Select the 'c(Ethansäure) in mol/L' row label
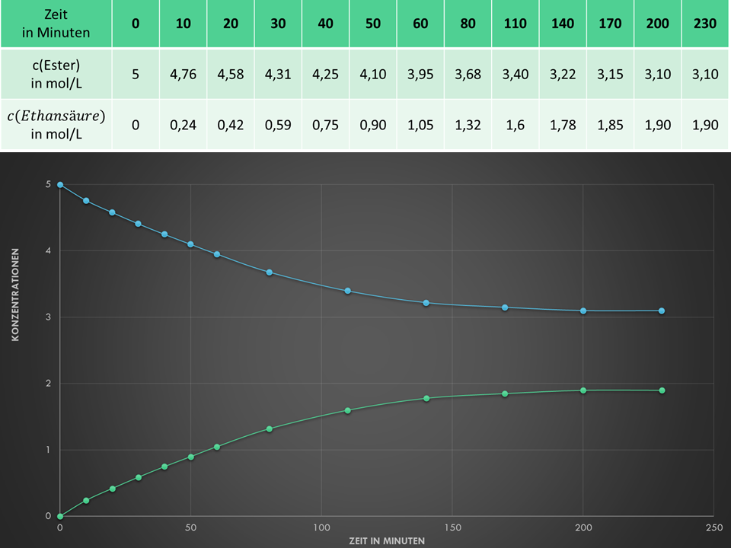This screenshot has height=548, width=731. [x=56, y=124]
